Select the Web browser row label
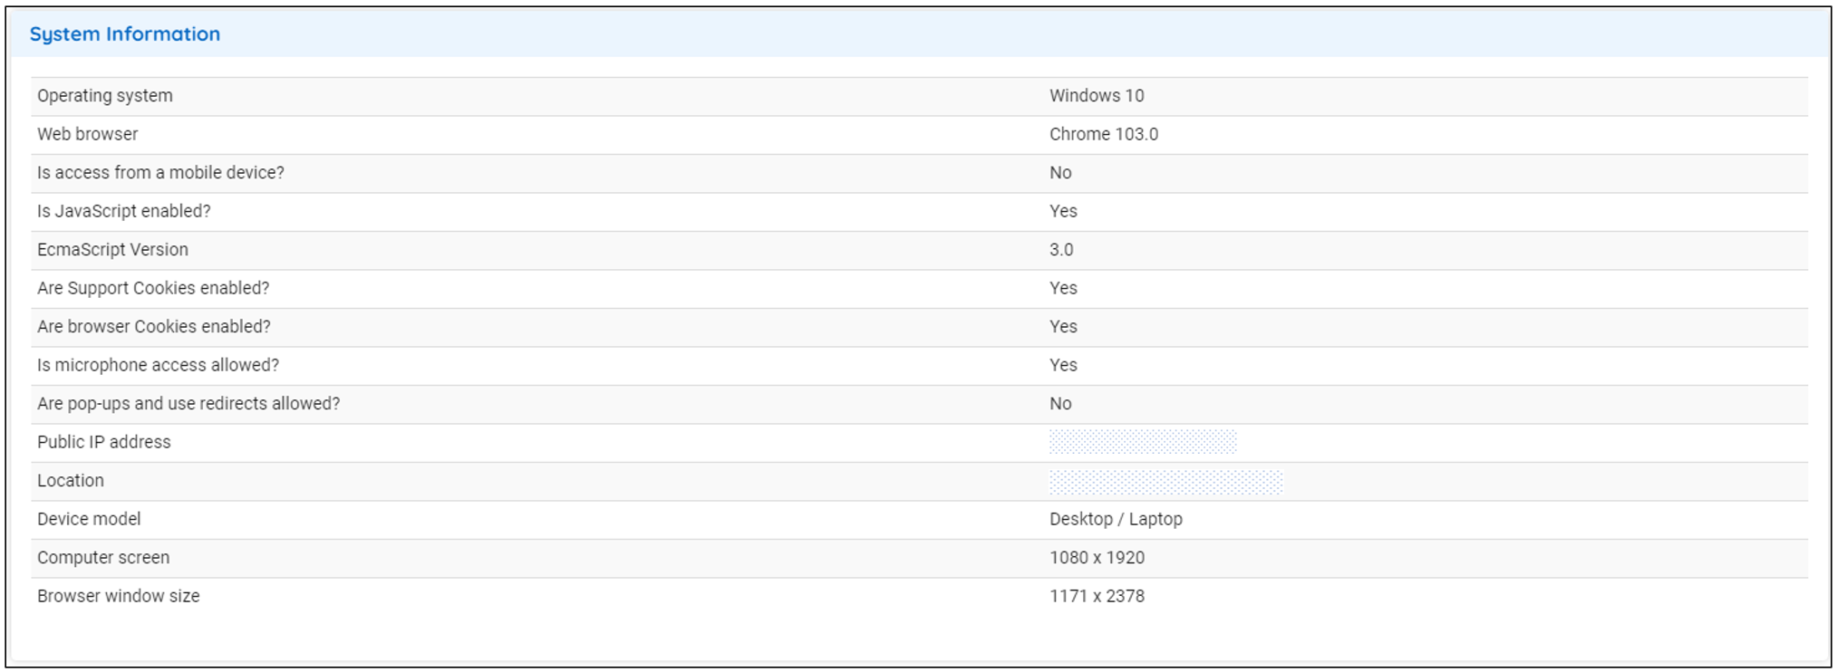1837x672 pixels. 87,134
